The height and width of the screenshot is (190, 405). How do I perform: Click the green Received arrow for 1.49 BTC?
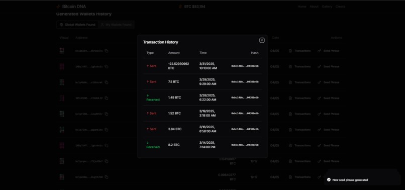148,96
